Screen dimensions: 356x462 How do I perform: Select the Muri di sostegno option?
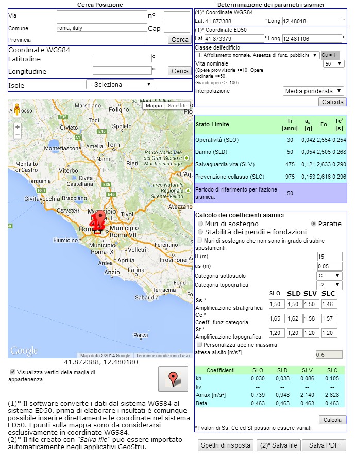pyautogui.click(x=200, y=224)
